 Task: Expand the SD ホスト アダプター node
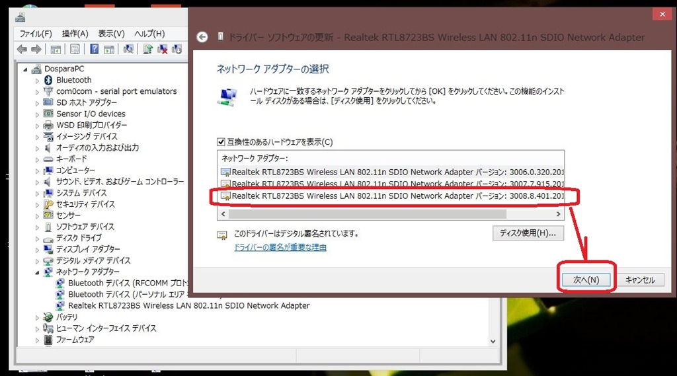coord(37,103)
